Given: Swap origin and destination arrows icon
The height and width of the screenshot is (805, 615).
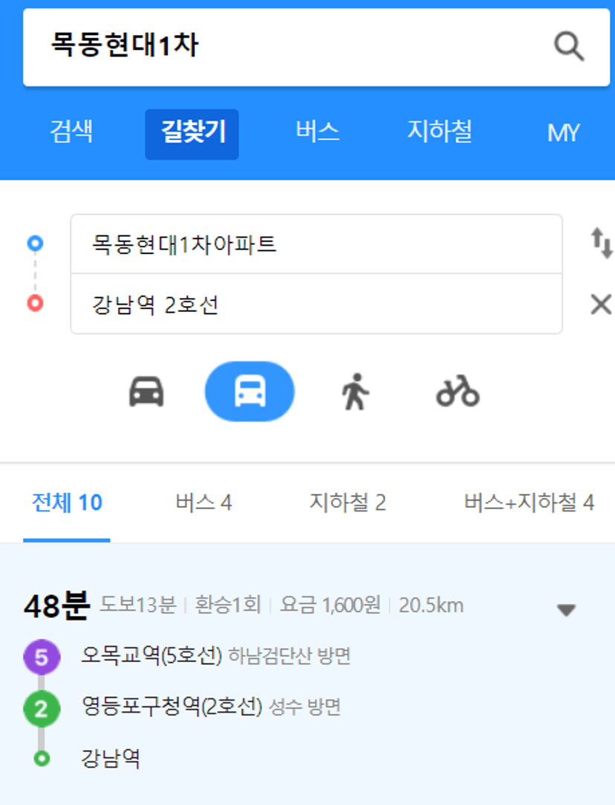Looking at the screenshot, I should point(601,243).
